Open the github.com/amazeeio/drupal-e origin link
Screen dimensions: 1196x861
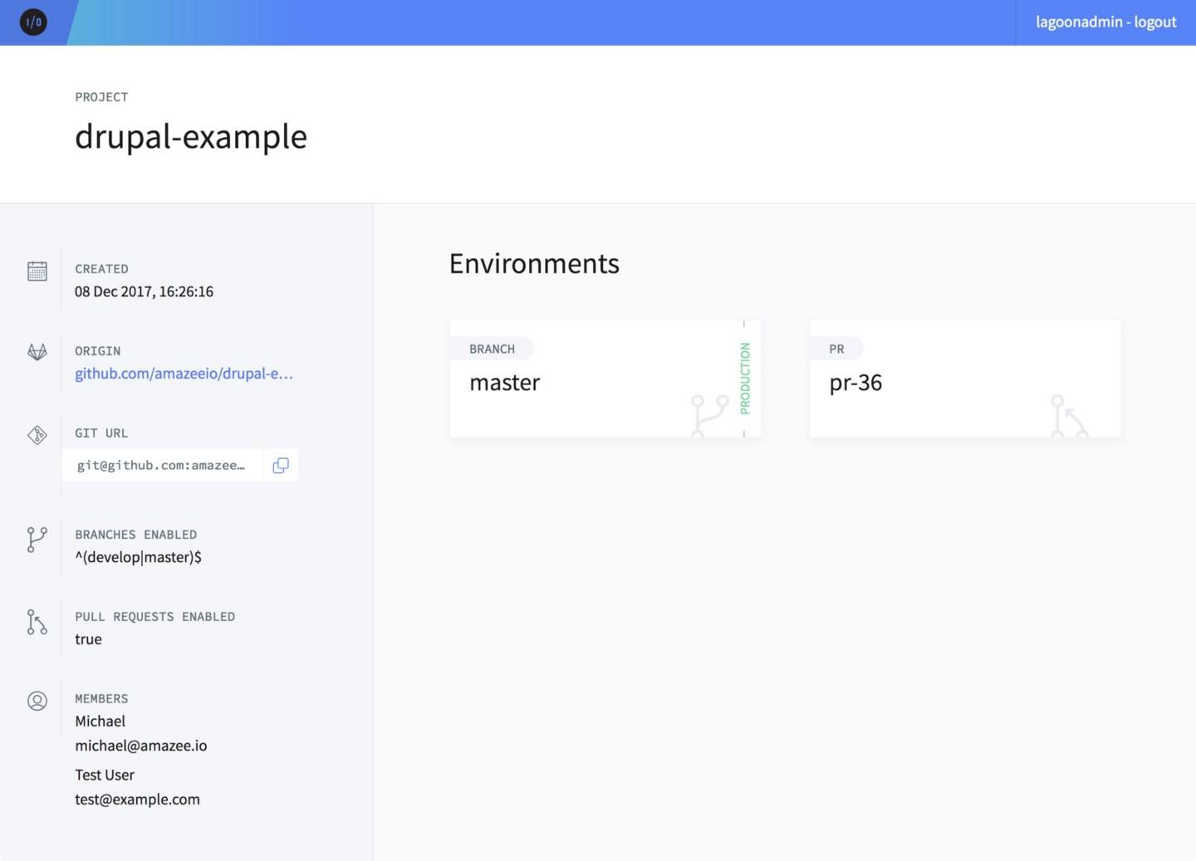pos(184,374)
